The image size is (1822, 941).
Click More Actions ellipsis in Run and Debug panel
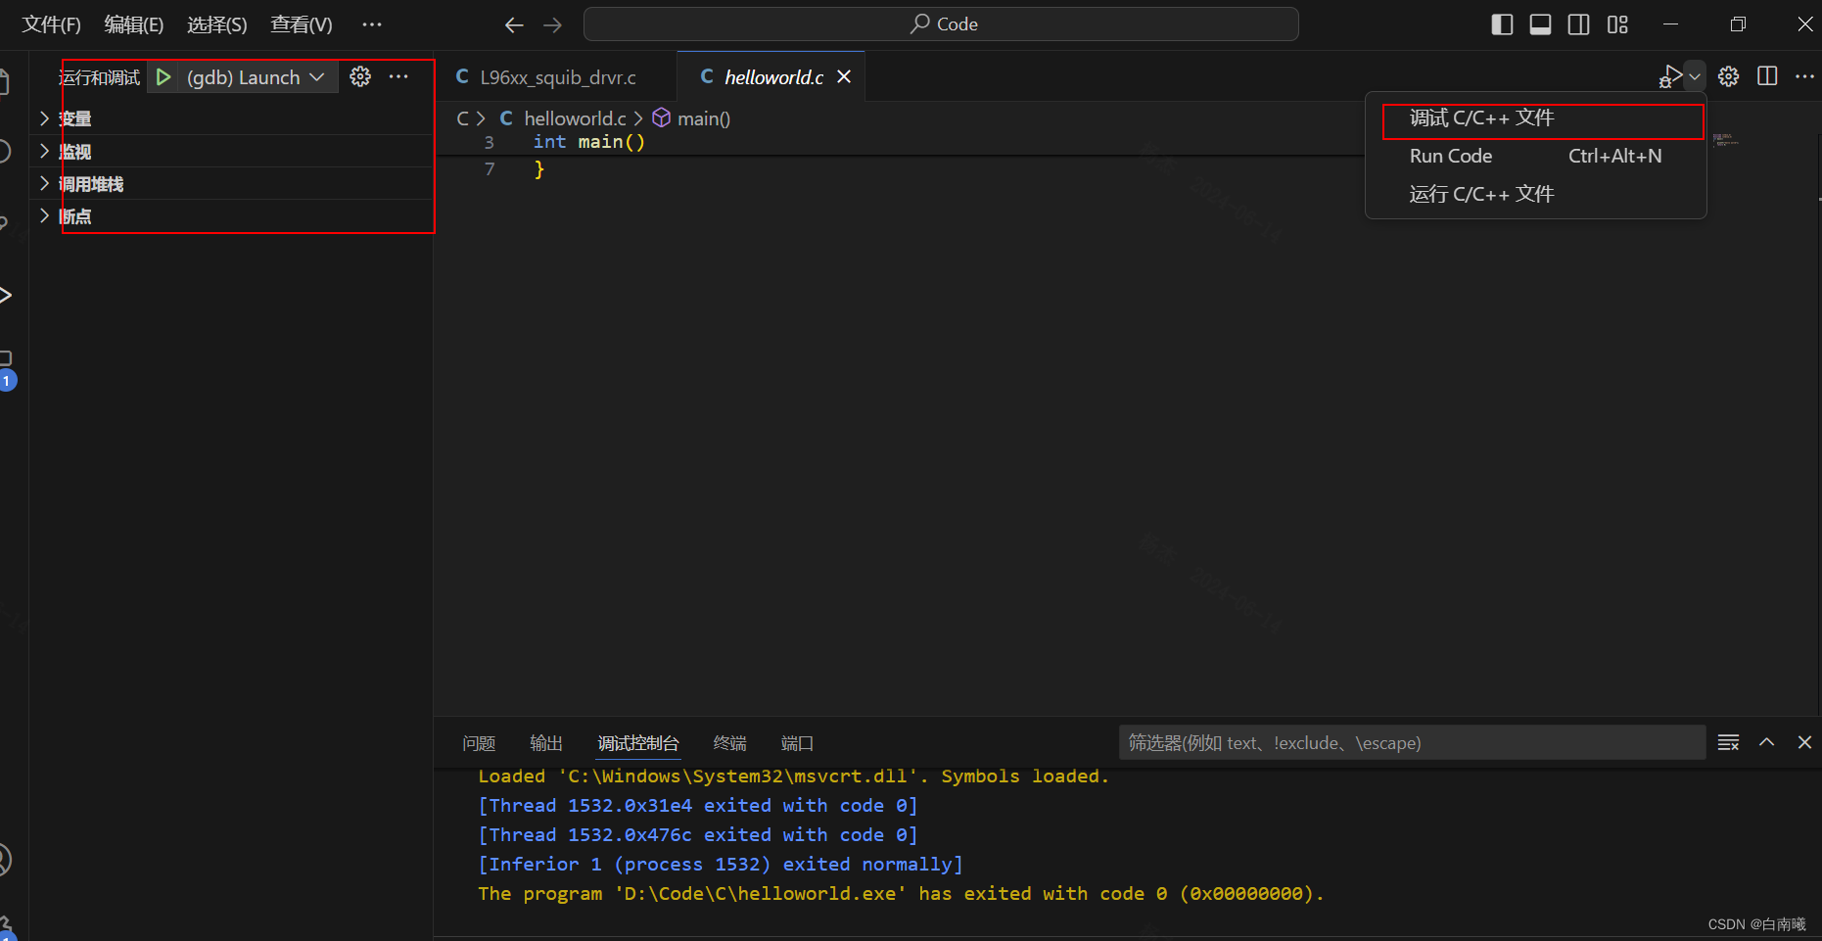(398, 76)
